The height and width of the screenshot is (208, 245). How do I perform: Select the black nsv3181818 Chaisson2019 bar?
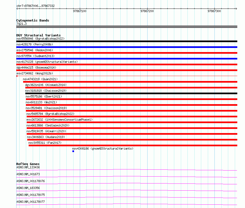131,93
